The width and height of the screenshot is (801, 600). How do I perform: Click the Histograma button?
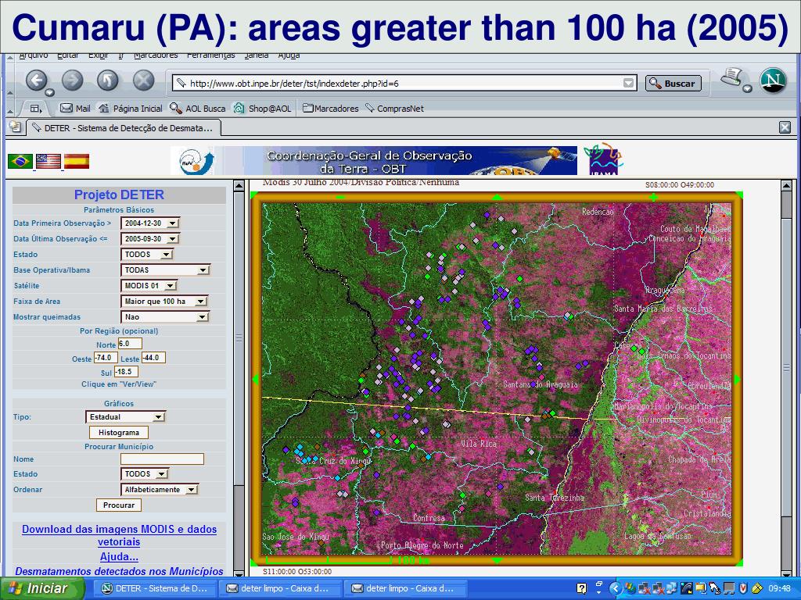click(119, 432)
